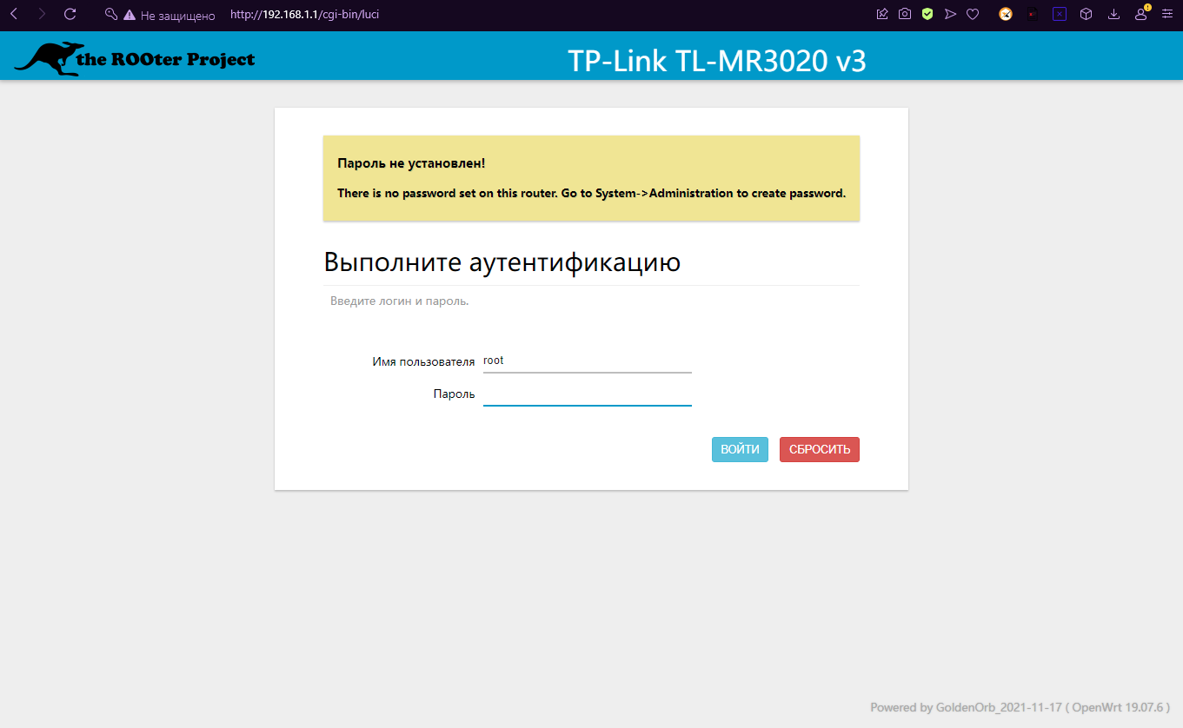Click the 'Выполните аутентификацию' heading

(502, 262)
